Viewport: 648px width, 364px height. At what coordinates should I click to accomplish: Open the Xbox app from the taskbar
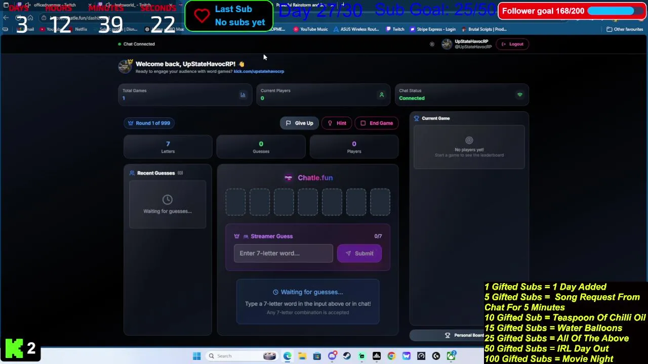[x=451, y=356]
